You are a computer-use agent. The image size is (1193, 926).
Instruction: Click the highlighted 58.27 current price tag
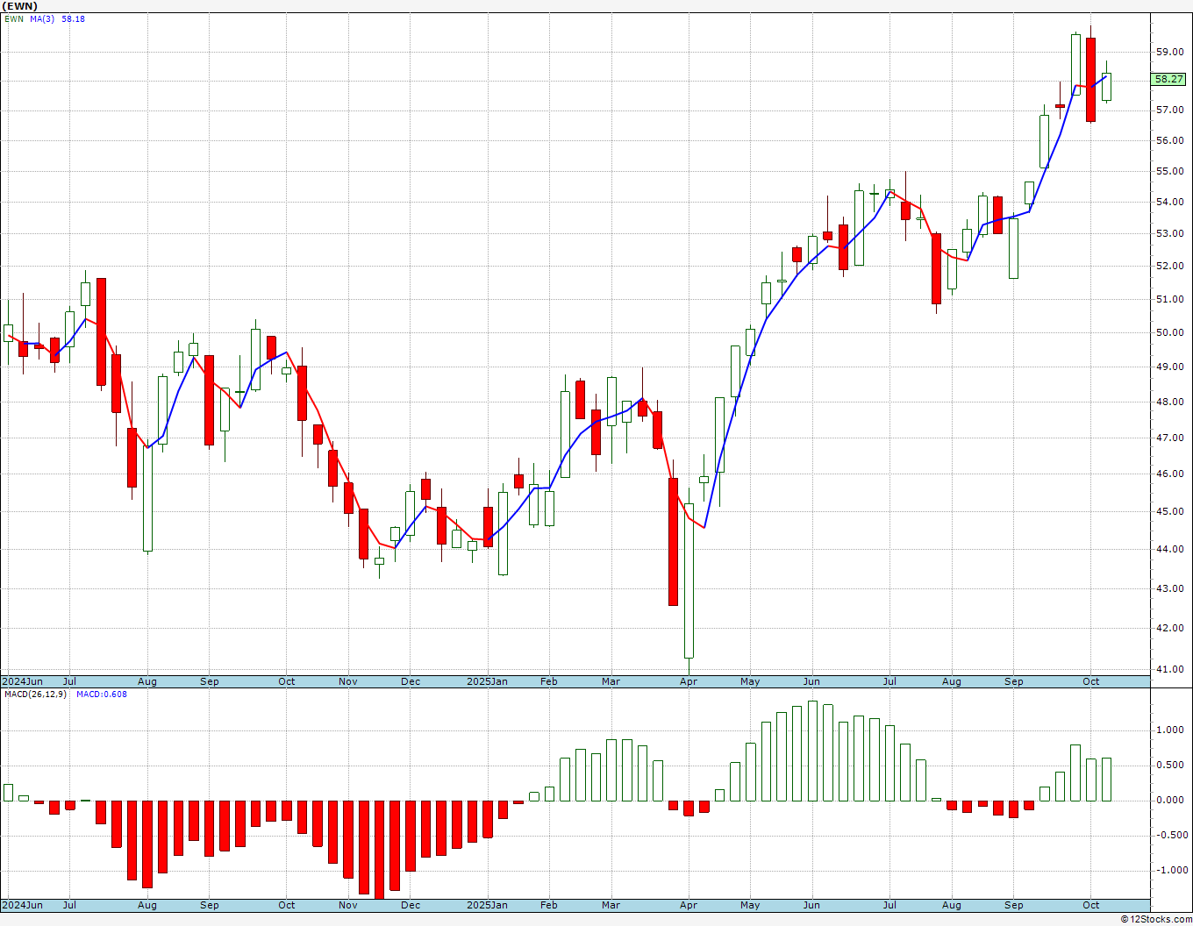coord(1168,79)
